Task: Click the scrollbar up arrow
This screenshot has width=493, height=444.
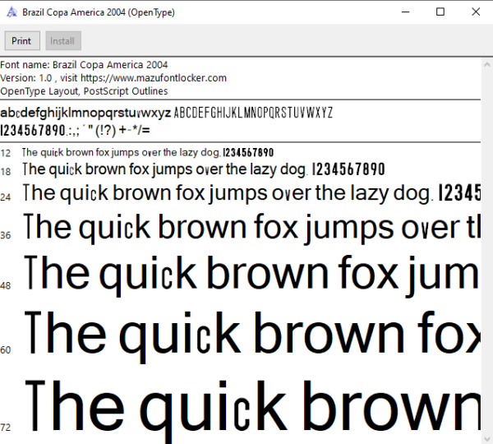Action: point(487,65)
